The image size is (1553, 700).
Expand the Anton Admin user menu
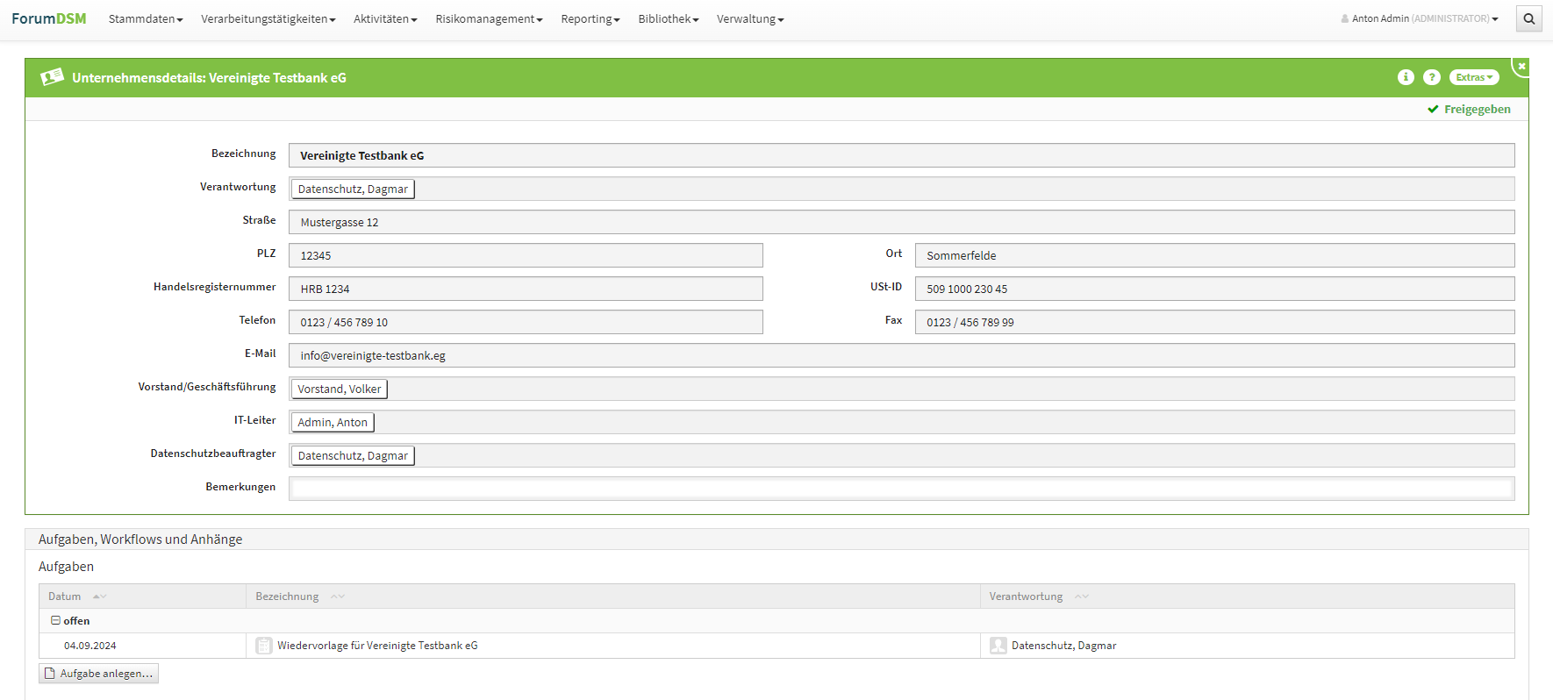(1420, 18)
